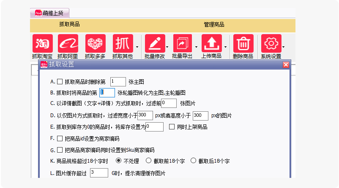Open the 抓取淘宝 Taobao grab tool
The height and width of the screenshot is (188, 339).
click(43, 43)
